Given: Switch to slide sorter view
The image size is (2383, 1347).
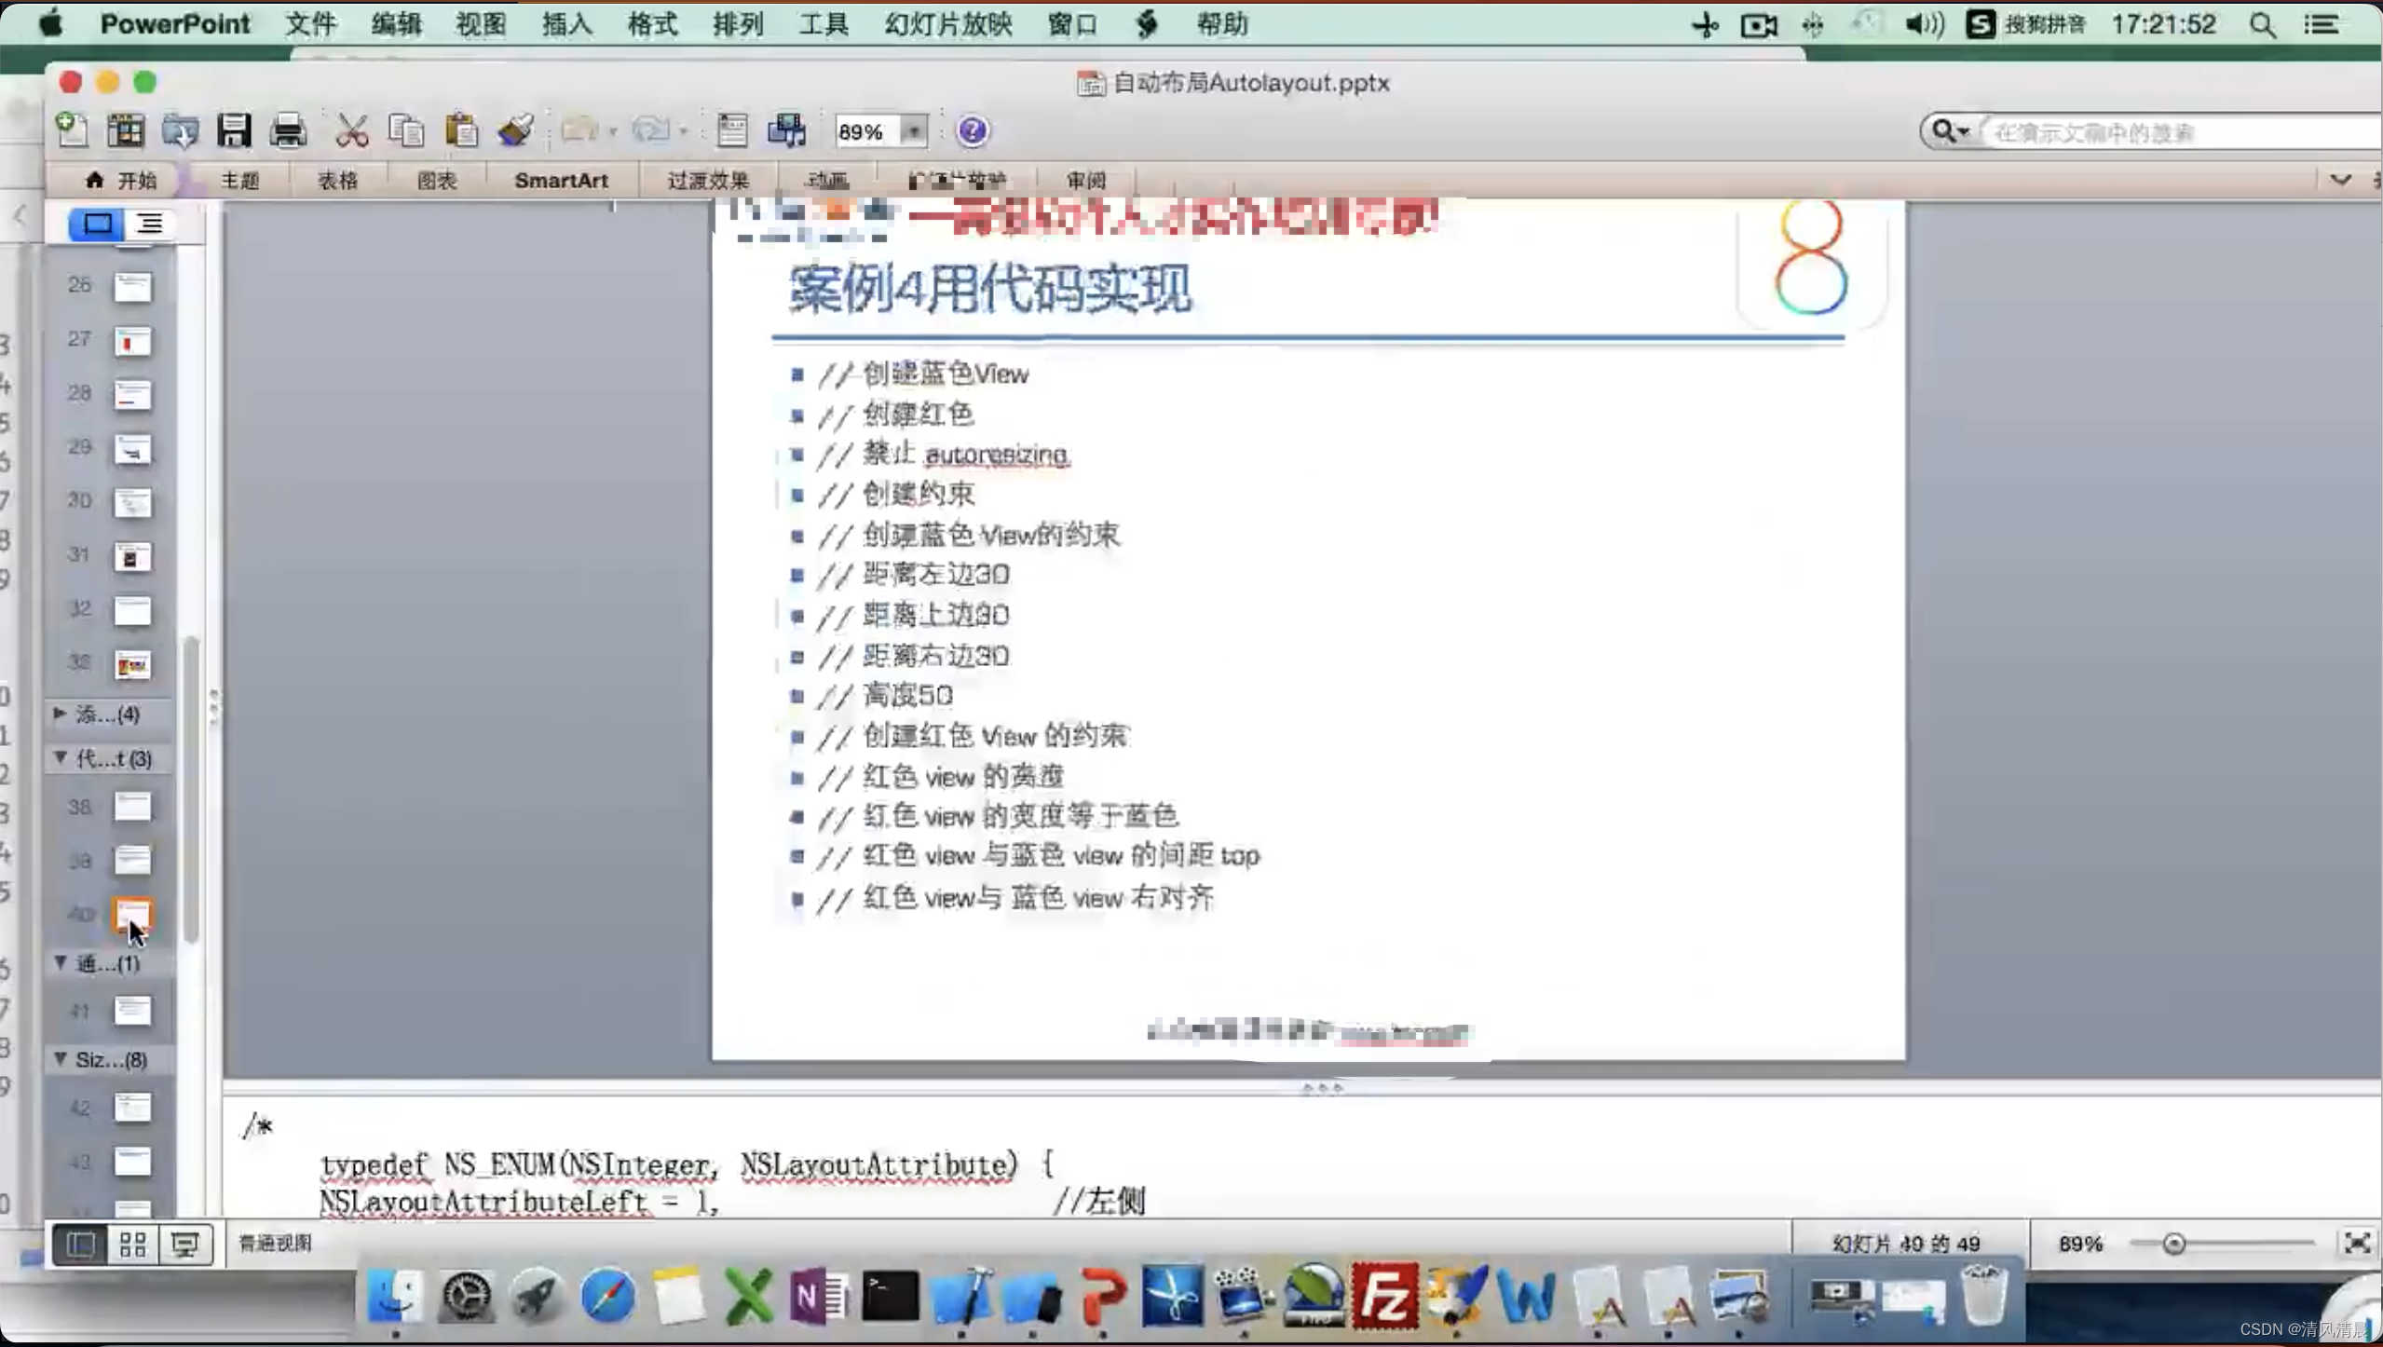Looking at the screenshot, I should (x=133, y=1245).
